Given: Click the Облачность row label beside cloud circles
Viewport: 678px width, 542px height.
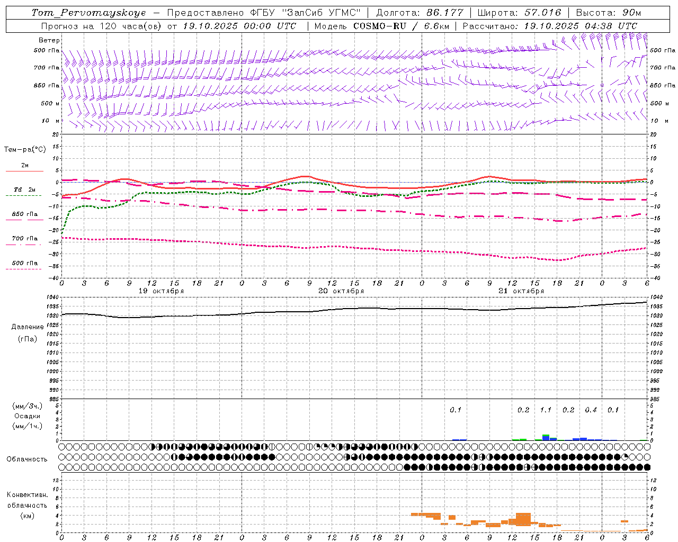Looking at the screenshot, I should pos(27,459).
